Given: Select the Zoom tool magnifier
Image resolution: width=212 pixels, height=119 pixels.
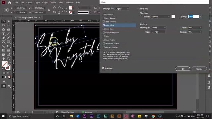Looking at the screenshot, I should (x=9, y=59).
